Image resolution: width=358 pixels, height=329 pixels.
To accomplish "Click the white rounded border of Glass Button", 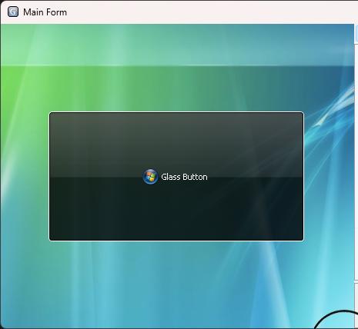I will tap(176, 112).
